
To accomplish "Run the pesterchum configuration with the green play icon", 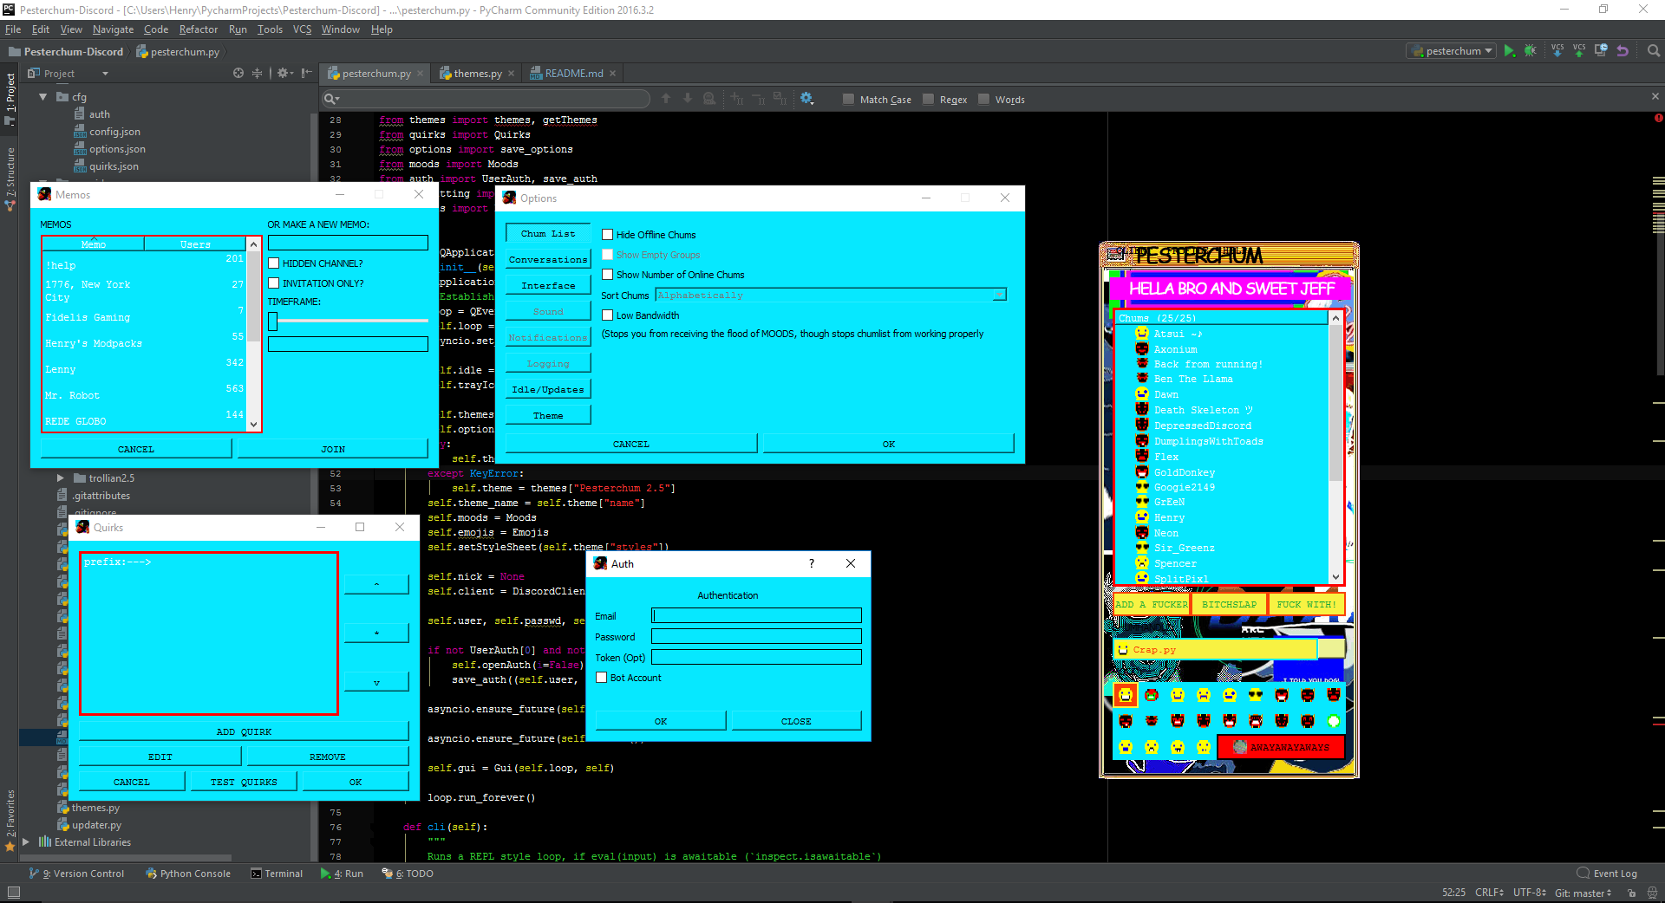I will pos(1510,51).
